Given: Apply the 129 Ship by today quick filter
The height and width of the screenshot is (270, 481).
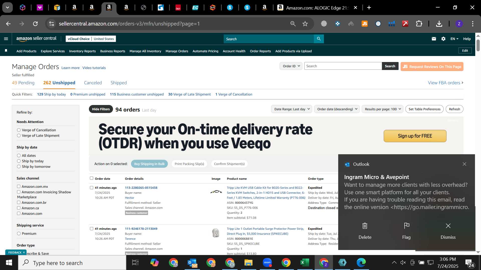Looking at the screenshot, I should [51, 94].
